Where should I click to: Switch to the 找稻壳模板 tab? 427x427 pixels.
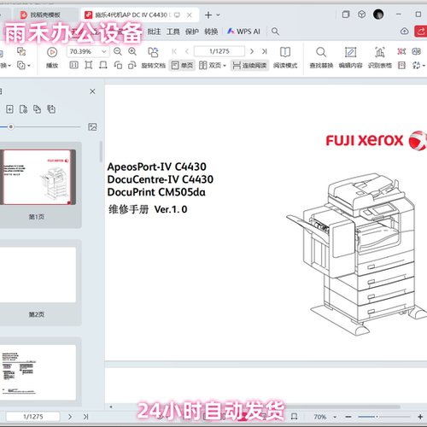point(45,15)
